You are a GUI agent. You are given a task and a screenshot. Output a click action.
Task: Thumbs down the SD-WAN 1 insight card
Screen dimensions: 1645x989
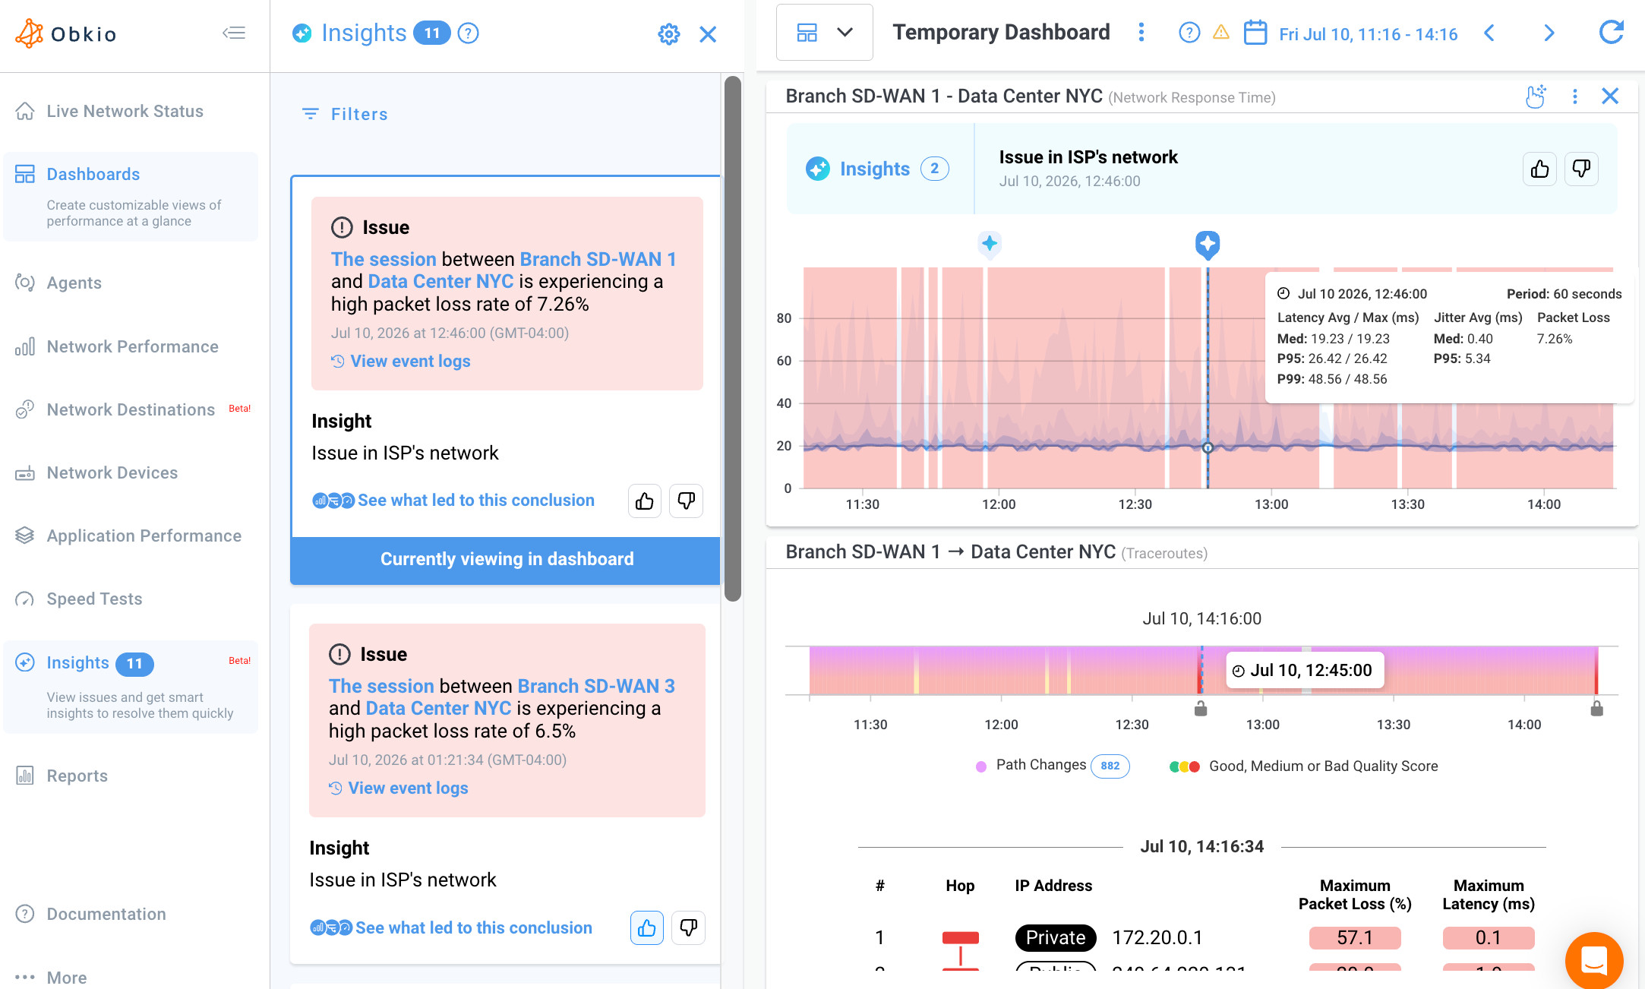(686, 501)
